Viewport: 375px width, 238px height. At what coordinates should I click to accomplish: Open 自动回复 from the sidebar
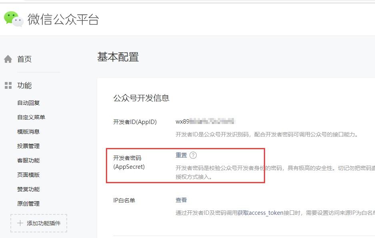coord(28,103)
